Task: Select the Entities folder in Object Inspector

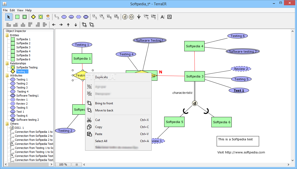Action: (14, 35)
